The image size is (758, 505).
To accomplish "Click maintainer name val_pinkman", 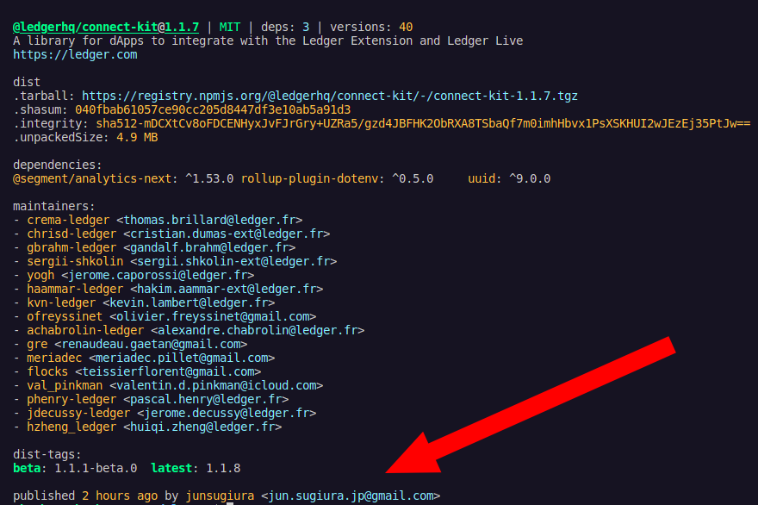I will click(65, 385).
